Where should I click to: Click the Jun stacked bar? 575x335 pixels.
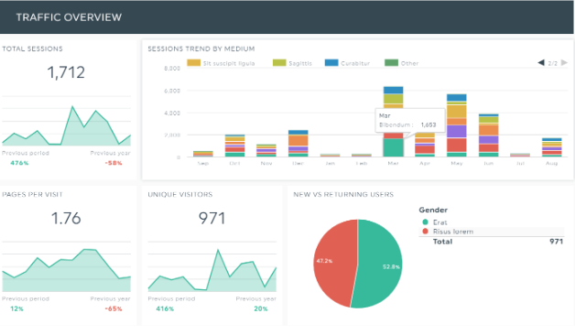(x=488, y=135)
